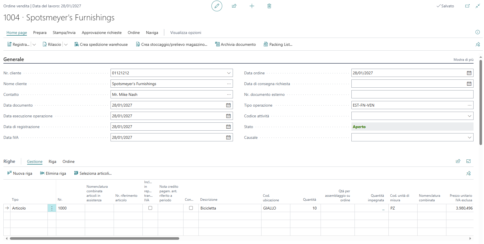Screen dimensions: 484x244
Task: Create new document with plus icon
Action: (252, 6)
